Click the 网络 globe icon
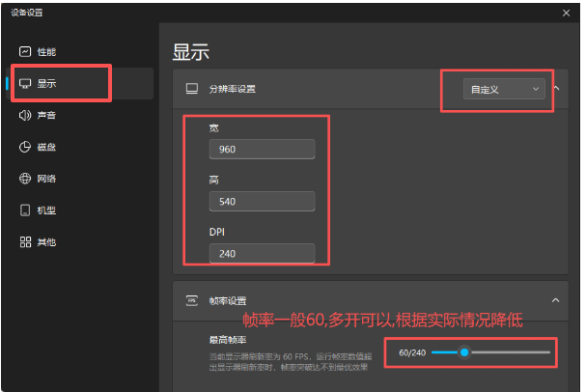 tap(25, 179)
